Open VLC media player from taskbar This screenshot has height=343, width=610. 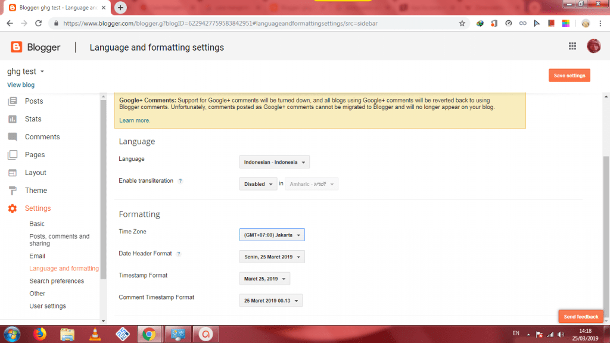95,334
